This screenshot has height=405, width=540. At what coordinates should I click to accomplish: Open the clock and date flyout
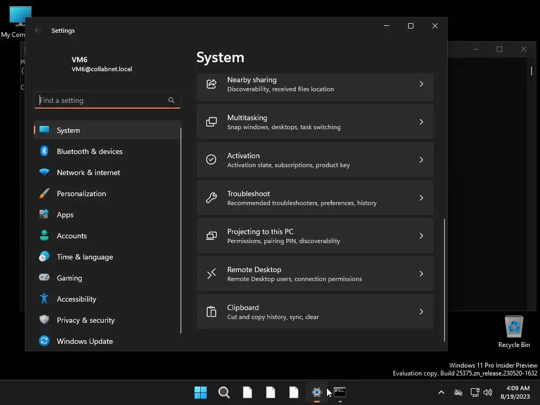516,392
